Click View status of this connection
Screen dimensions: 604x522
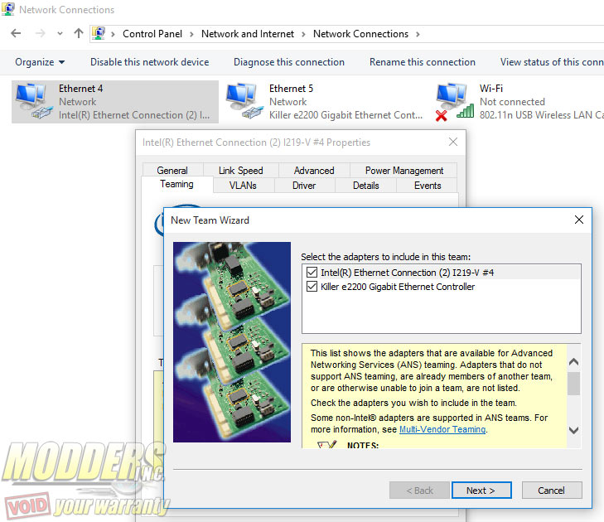click(x=552, y=62)
